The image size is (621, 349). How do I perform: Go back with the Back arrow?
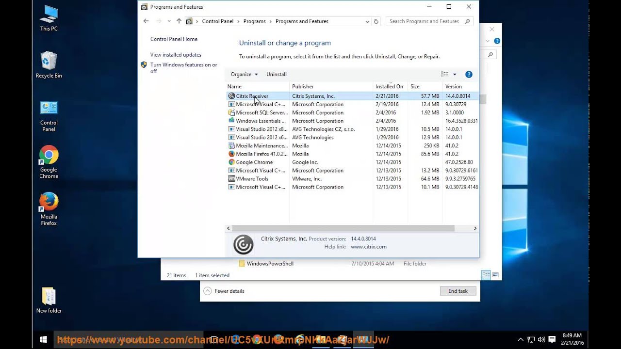pos(146,21)
